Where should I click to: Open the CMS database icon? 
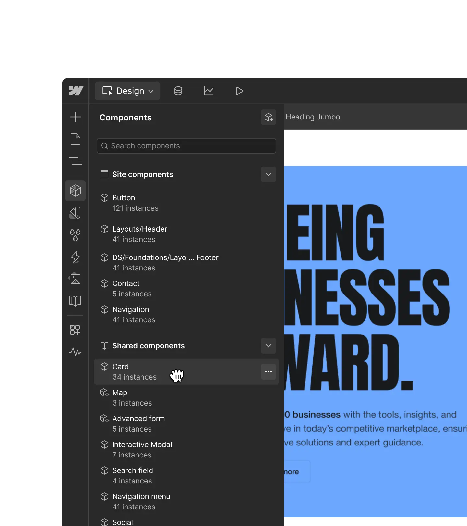(178, 91)
